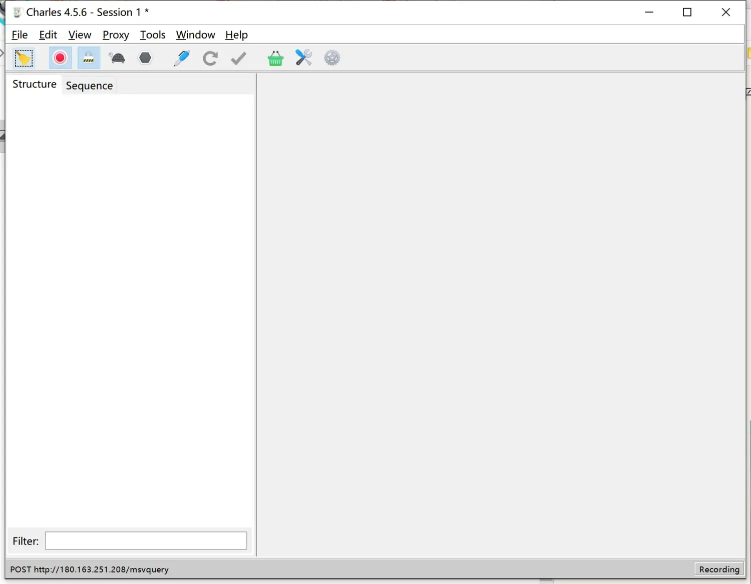Screen dimensions: 751x584
Task: Clear the session with the broom icon
Action: coord(24,58)
